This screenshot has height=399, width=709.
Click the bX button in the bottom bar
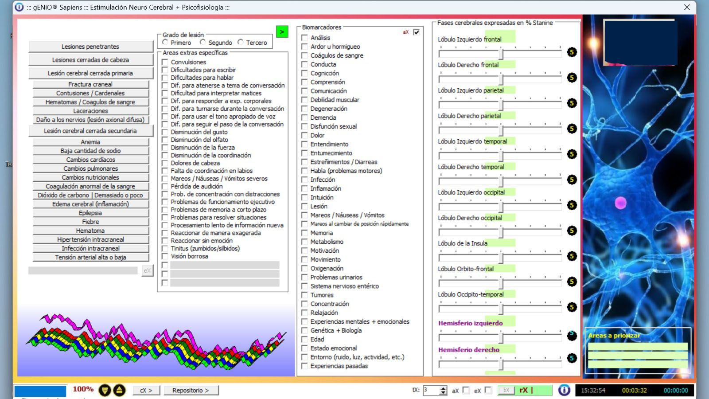[x=506, y=390]
